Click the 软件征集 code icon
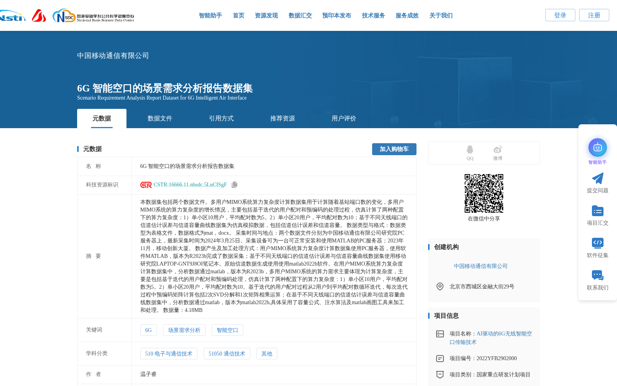617x386 pixels. (x=598, y=243)
